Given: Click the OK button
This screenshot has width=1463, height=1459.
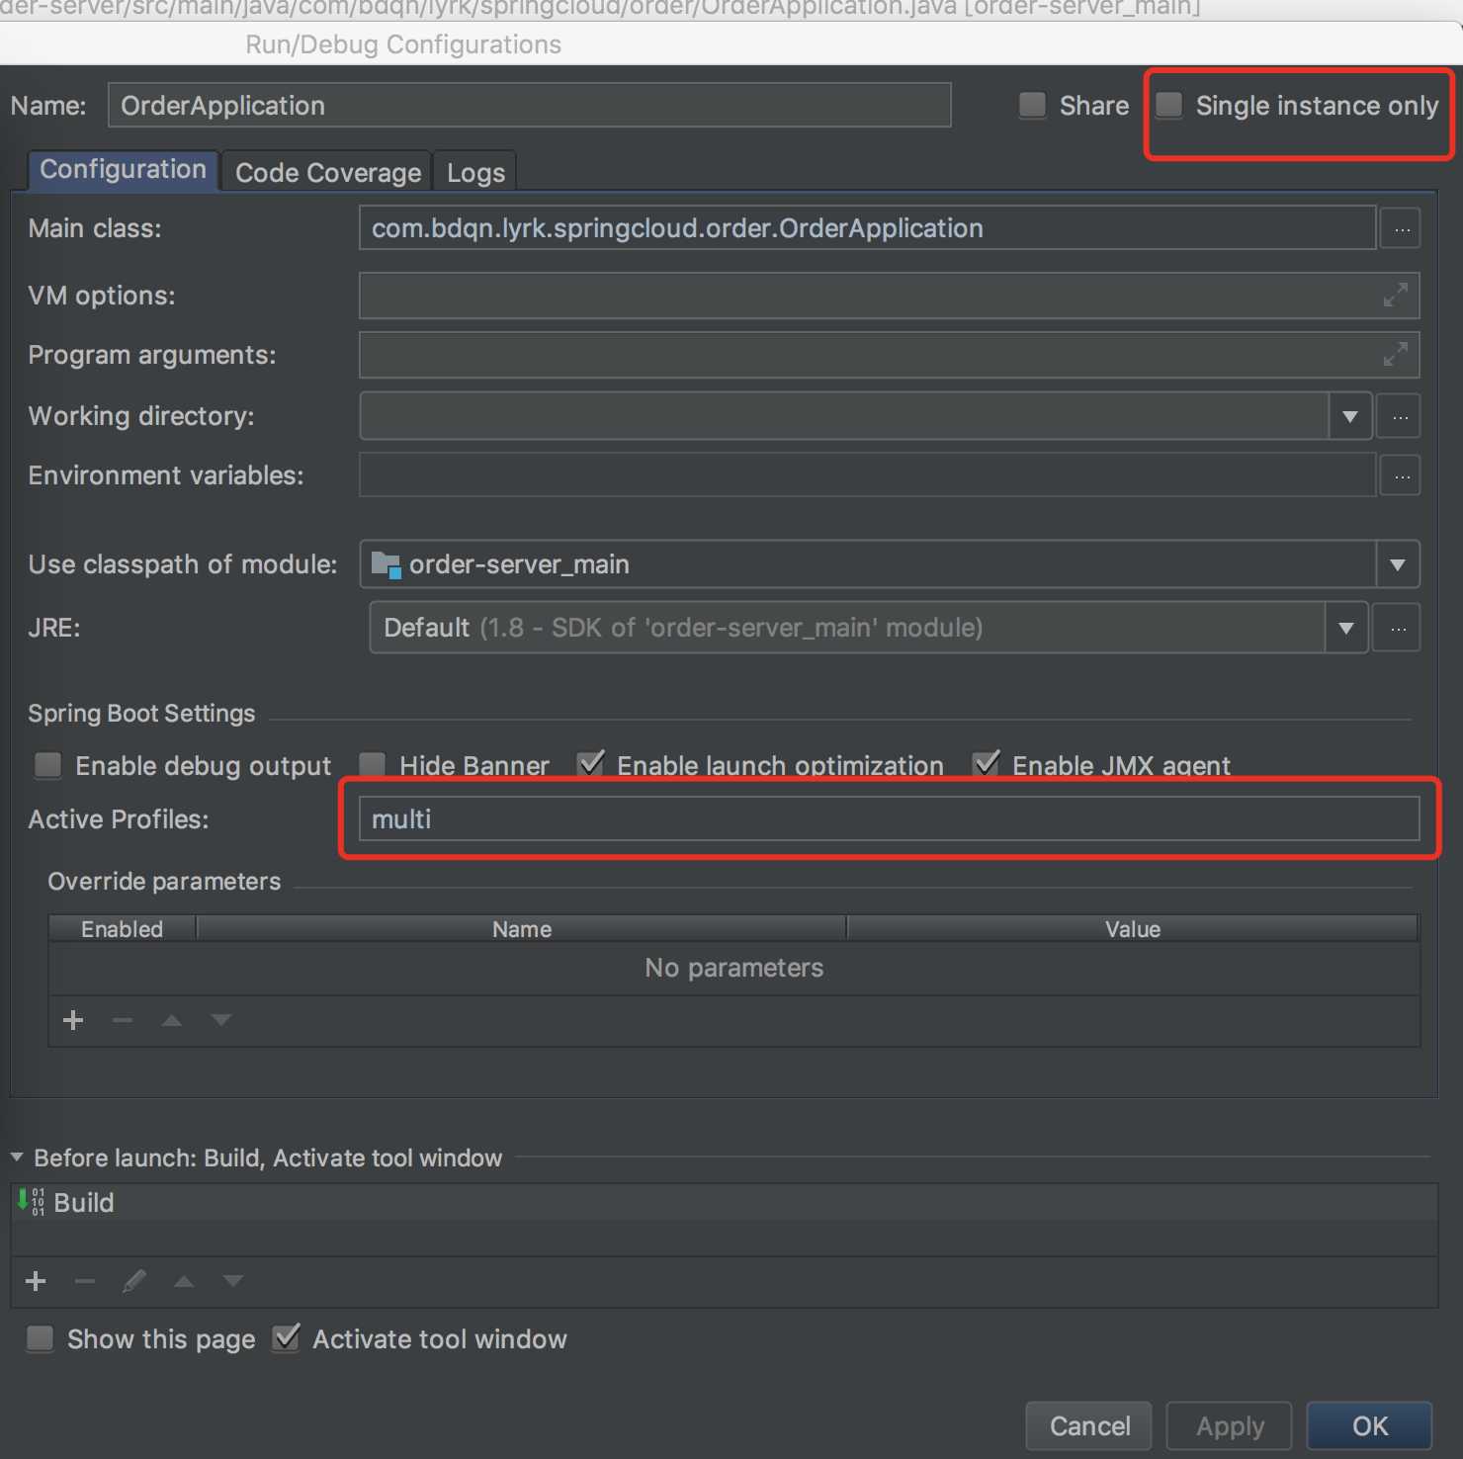Looking at the screenshot, I should click(x=1369, y=1426).
